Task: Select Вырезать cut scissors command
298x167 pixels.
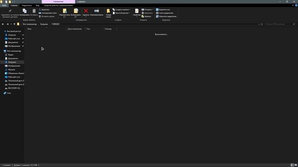Action: pyautogui.click(x=44, y=9)
